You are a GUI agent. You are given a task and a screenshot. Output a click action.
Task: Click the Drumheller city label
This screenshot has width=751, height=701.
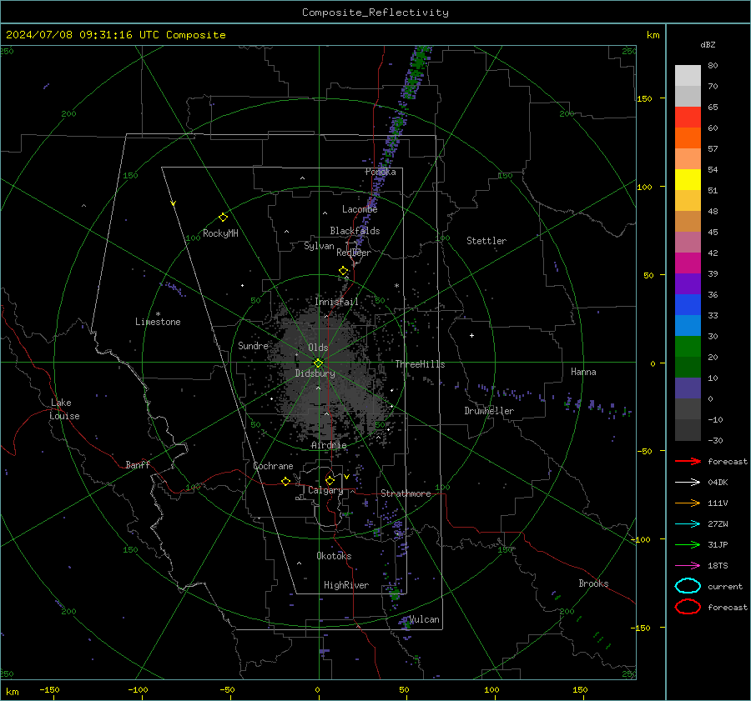pos(489,411)
